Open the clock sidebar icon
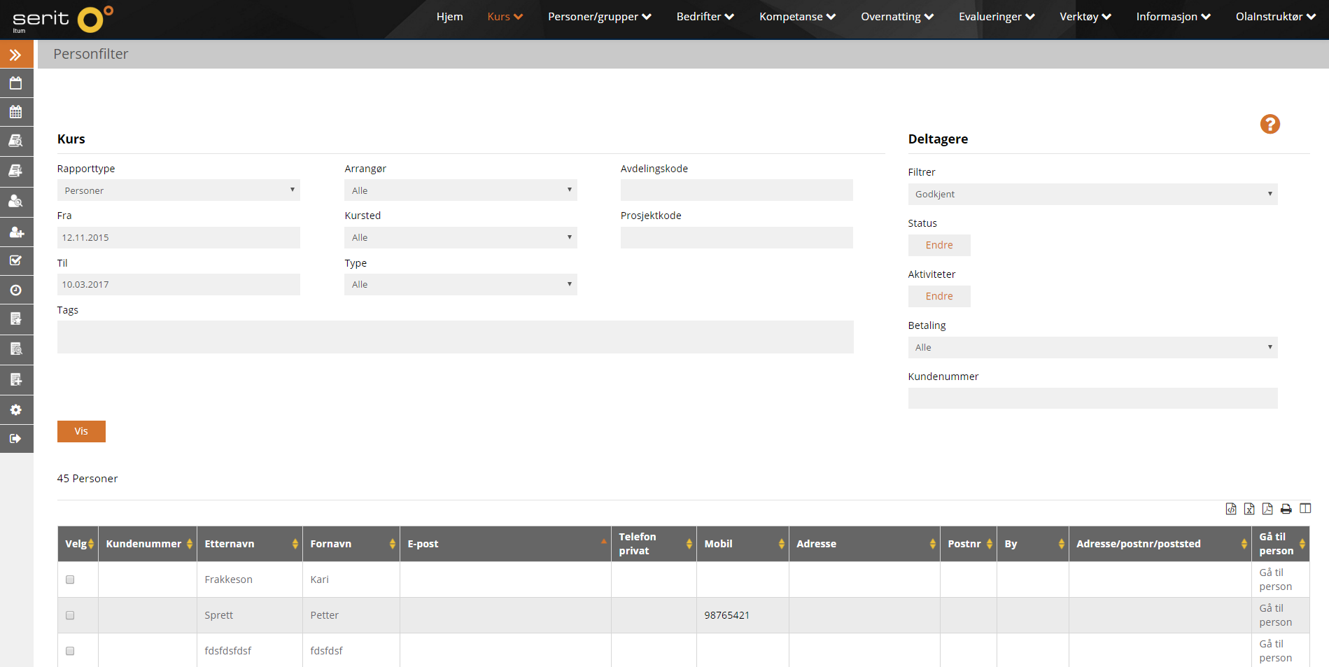This screenshot has height=667, width=1329. click(x=16, y=290)
